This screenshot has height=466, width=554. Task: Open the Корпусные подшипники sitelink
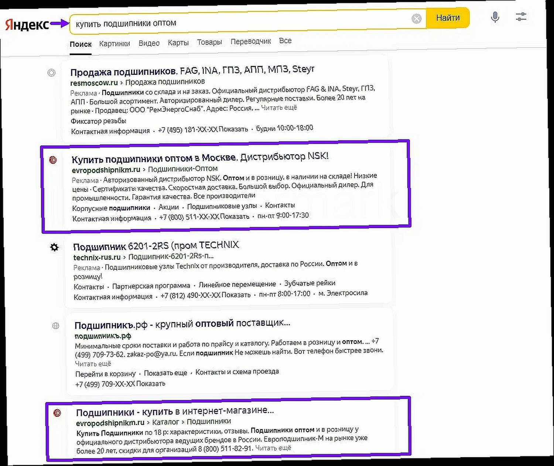pyautogui.click(x=111, y=208)
